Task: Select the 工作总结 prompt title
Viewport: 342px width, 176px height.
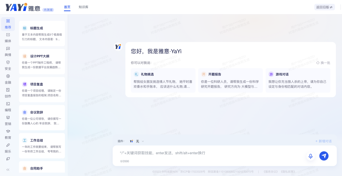Action: [37, 140]
